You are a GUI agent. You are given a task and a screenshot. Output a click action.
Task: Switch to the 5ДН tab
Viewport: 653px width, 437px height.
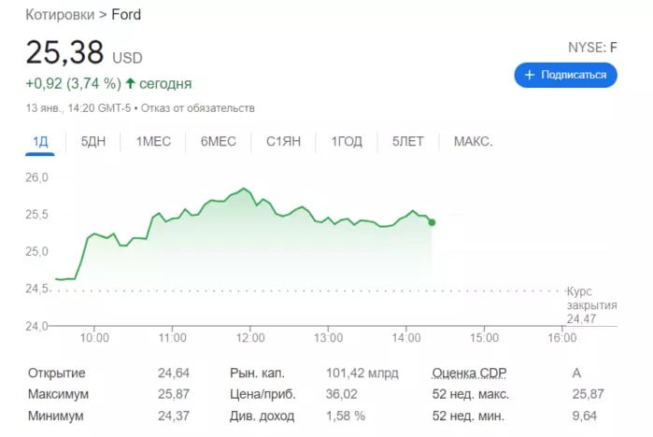click(x=93, y=142)
